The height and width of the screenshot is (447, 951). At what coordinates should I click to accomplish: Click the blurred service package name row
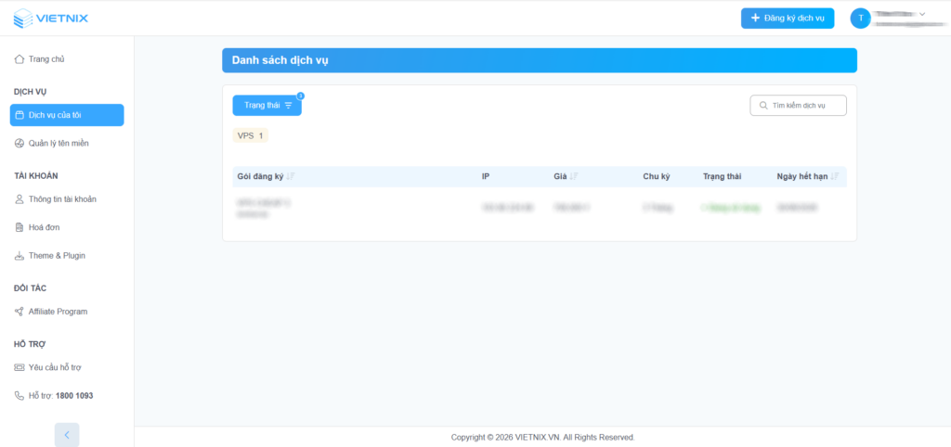point(263,209)
